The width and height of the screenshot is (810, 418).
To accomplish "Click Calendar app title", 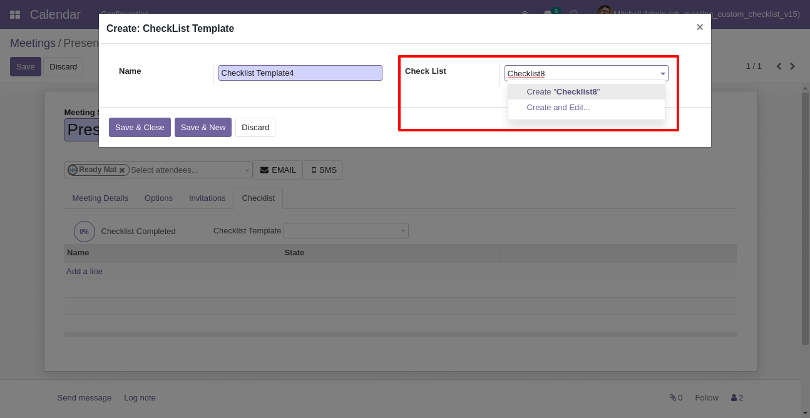I will [x=55, y=14].
